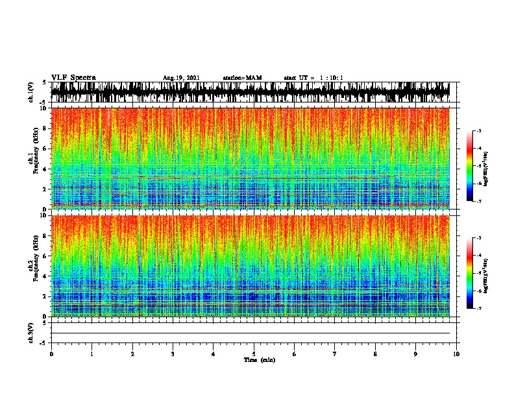Click tick label 2 on the Time axis
Image resolution: width=514 pixels, height=397 pixels.
[x=132, y=354]
